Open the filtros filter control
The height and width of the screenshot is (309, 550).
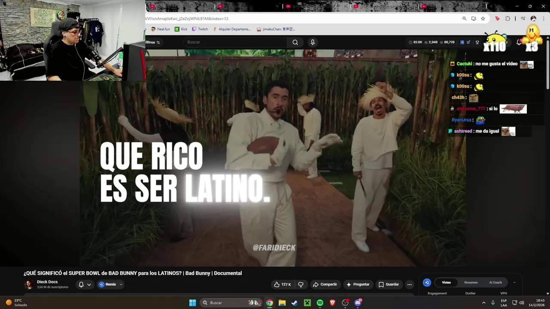153,42
